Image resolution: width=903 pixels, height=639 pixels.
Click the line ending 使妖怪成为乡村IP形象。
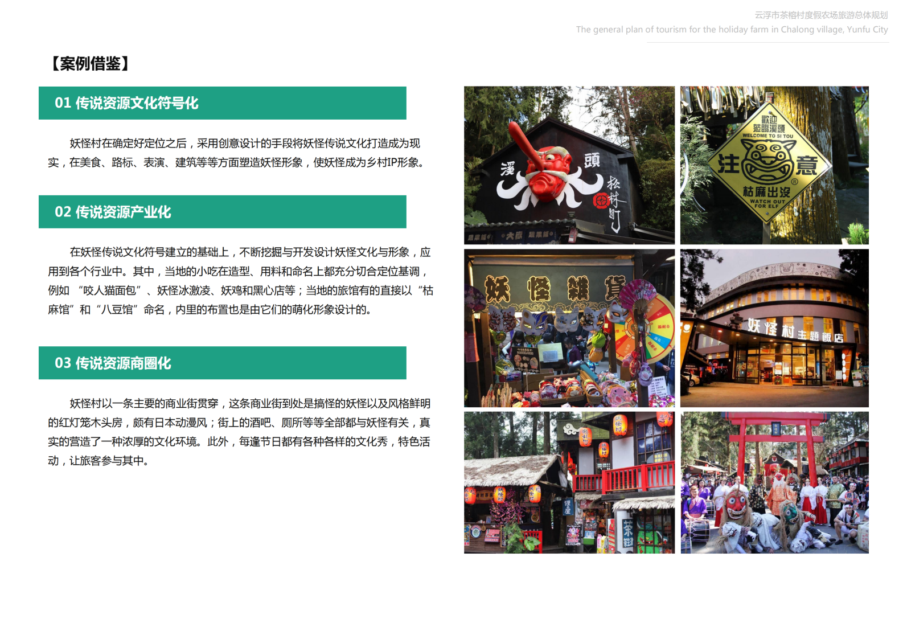(x=237, y=162)
